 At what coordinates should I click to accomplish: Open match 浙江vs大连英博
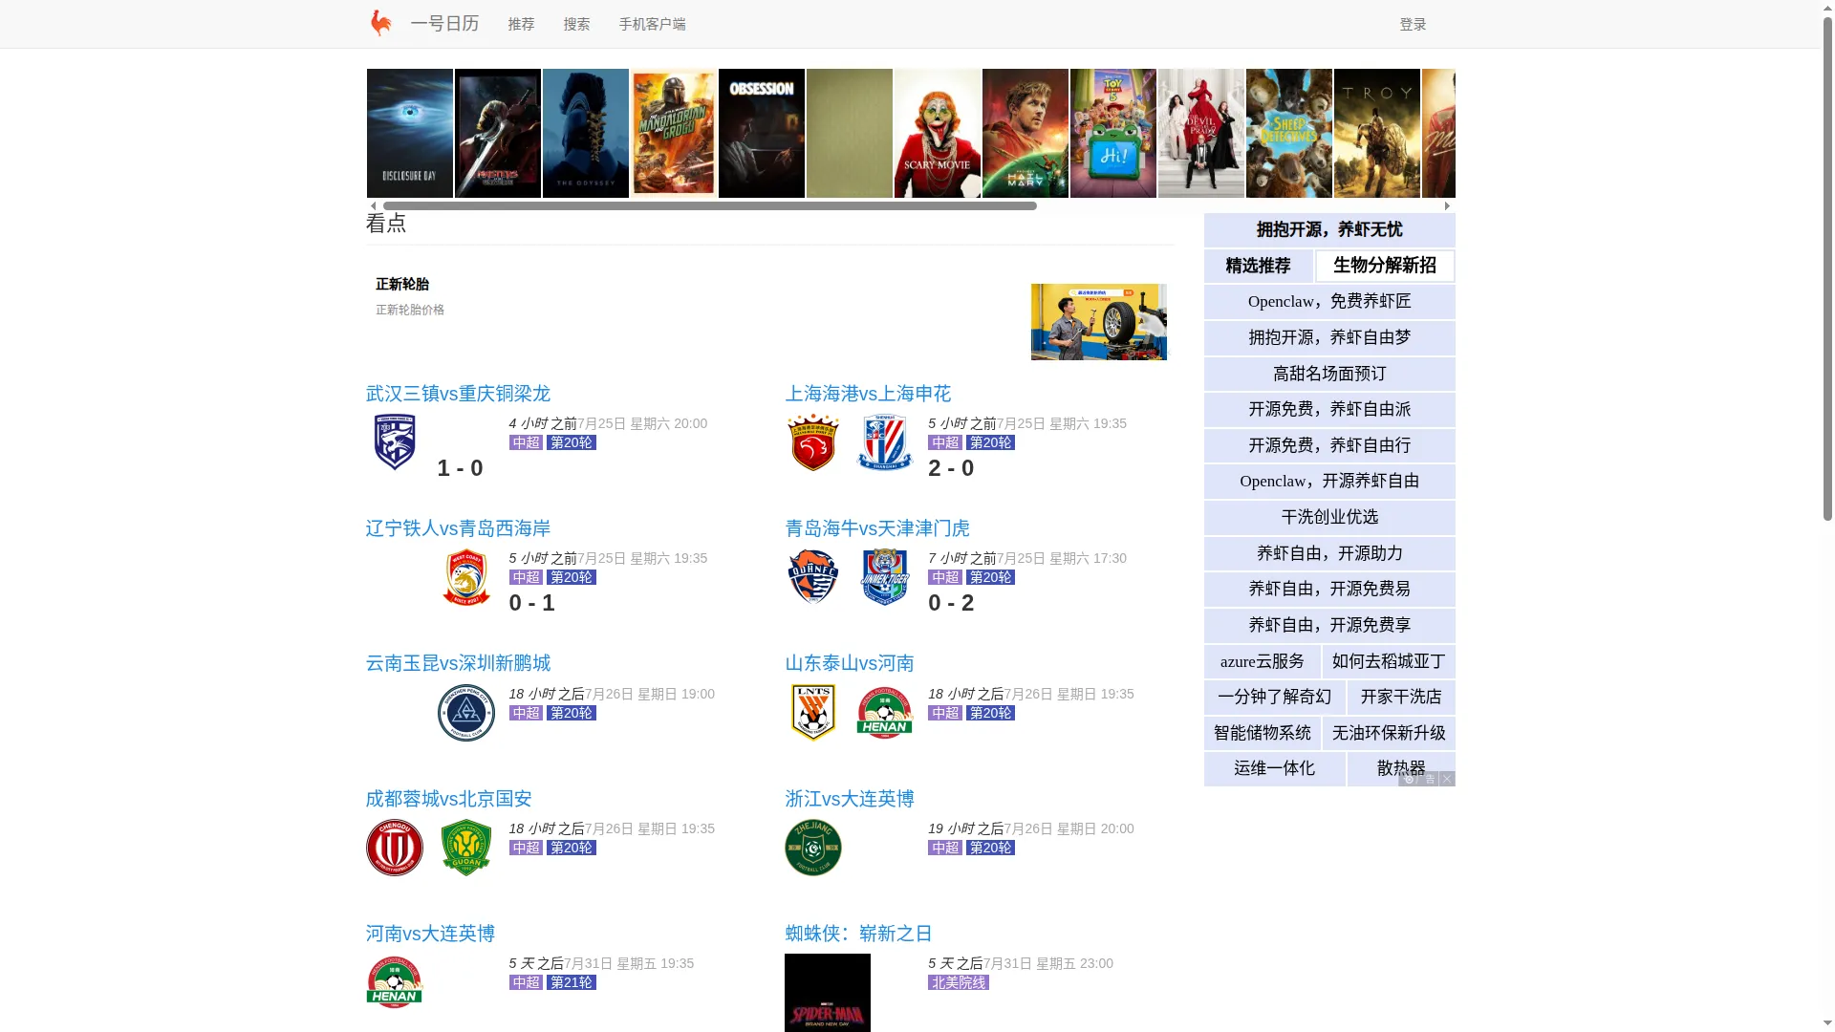pos(850,799)
